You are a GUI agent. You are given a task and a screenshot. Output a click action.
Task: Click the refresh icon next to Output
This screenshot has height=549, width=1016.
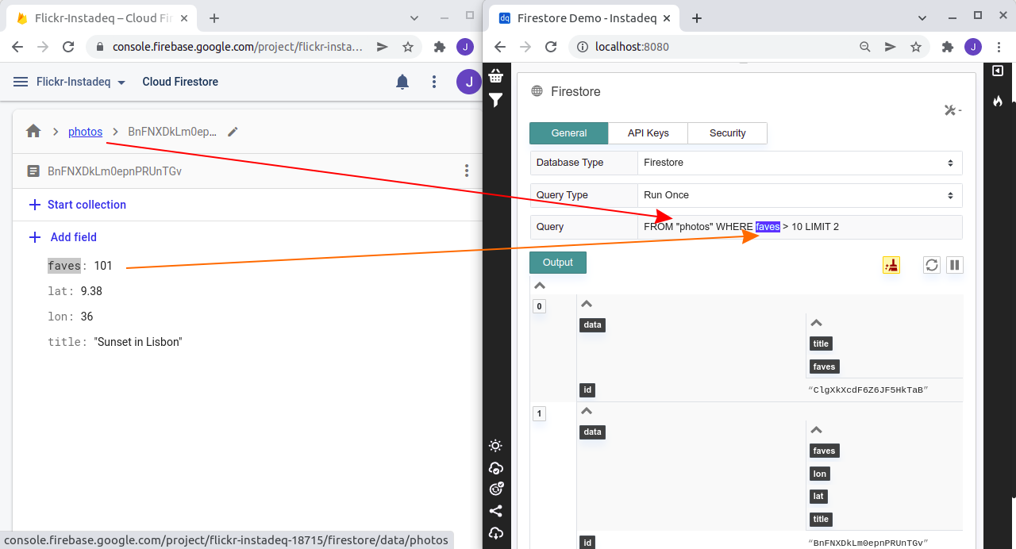point(932,265)
